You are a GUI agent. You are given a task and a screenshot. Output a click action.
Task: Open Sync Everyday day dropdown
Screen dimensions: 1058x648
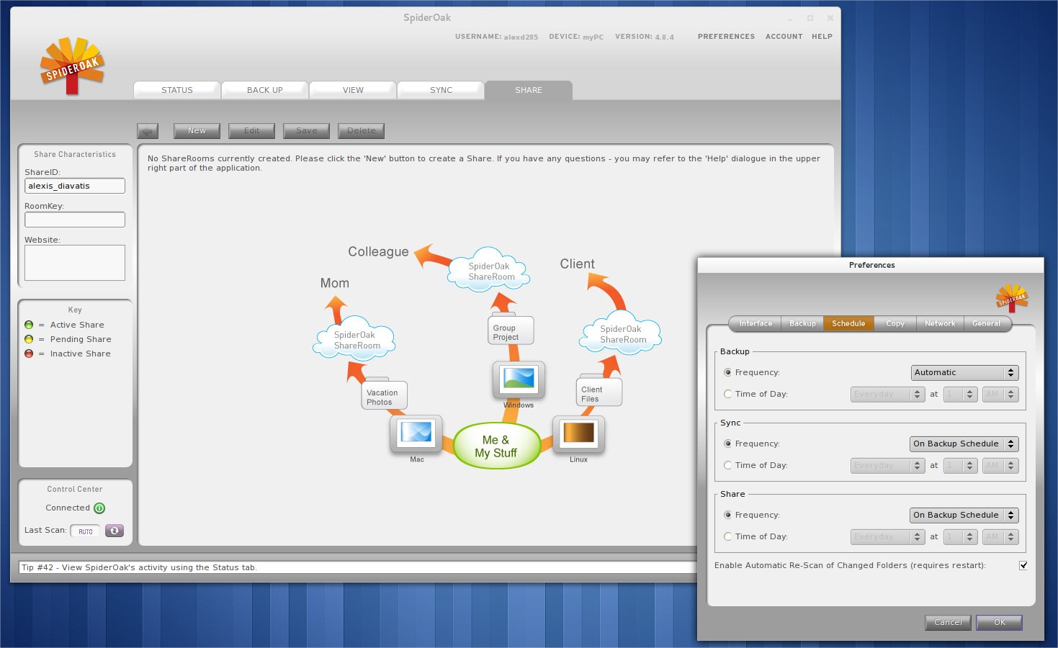point(887,465)
